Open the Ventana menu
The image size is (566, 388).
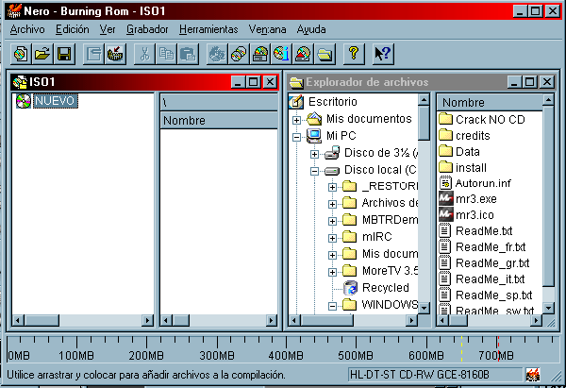pos(267,29)
